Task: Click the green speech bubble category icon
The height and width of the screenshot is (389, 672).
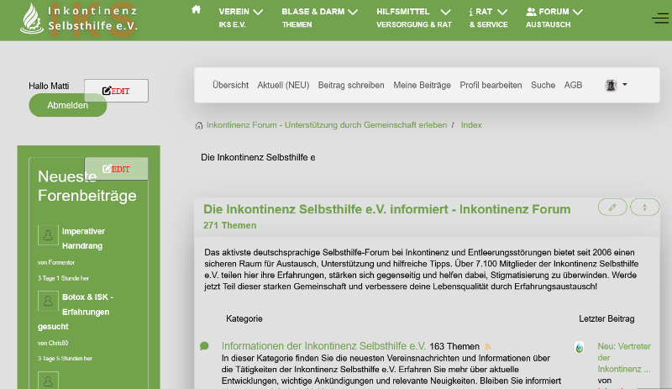Action: click(204, 346)
